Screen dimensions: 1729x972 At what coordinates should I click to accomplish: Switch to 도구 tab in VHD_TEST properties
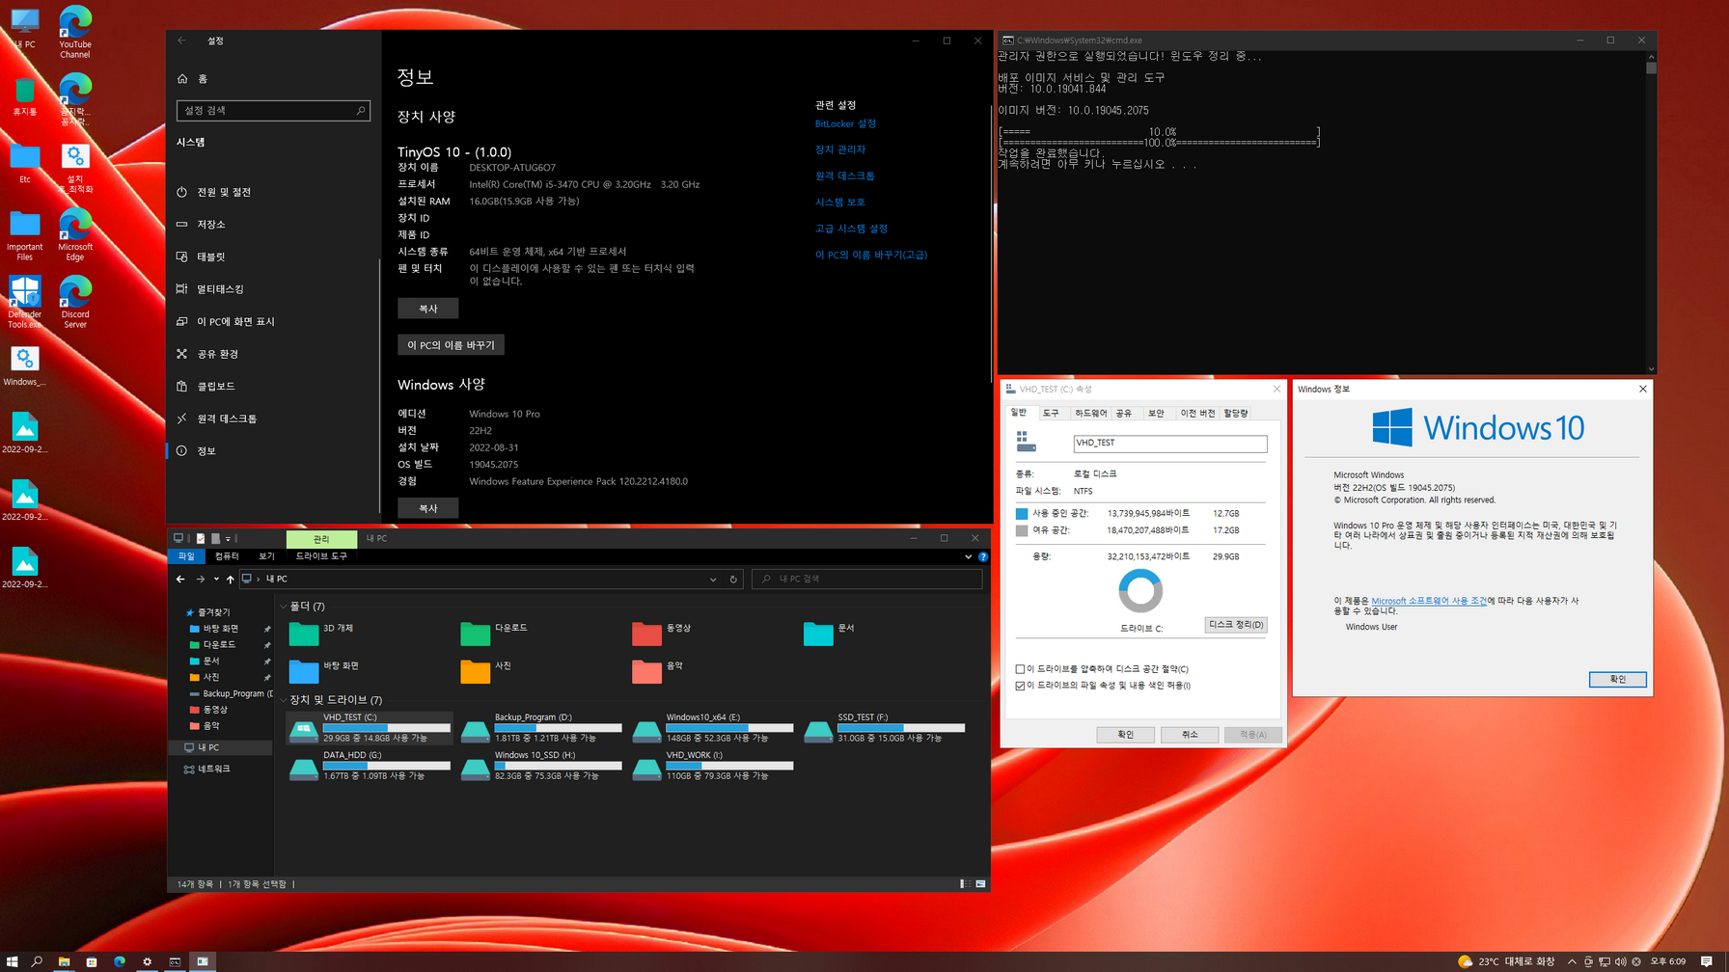pos(1051,413)
